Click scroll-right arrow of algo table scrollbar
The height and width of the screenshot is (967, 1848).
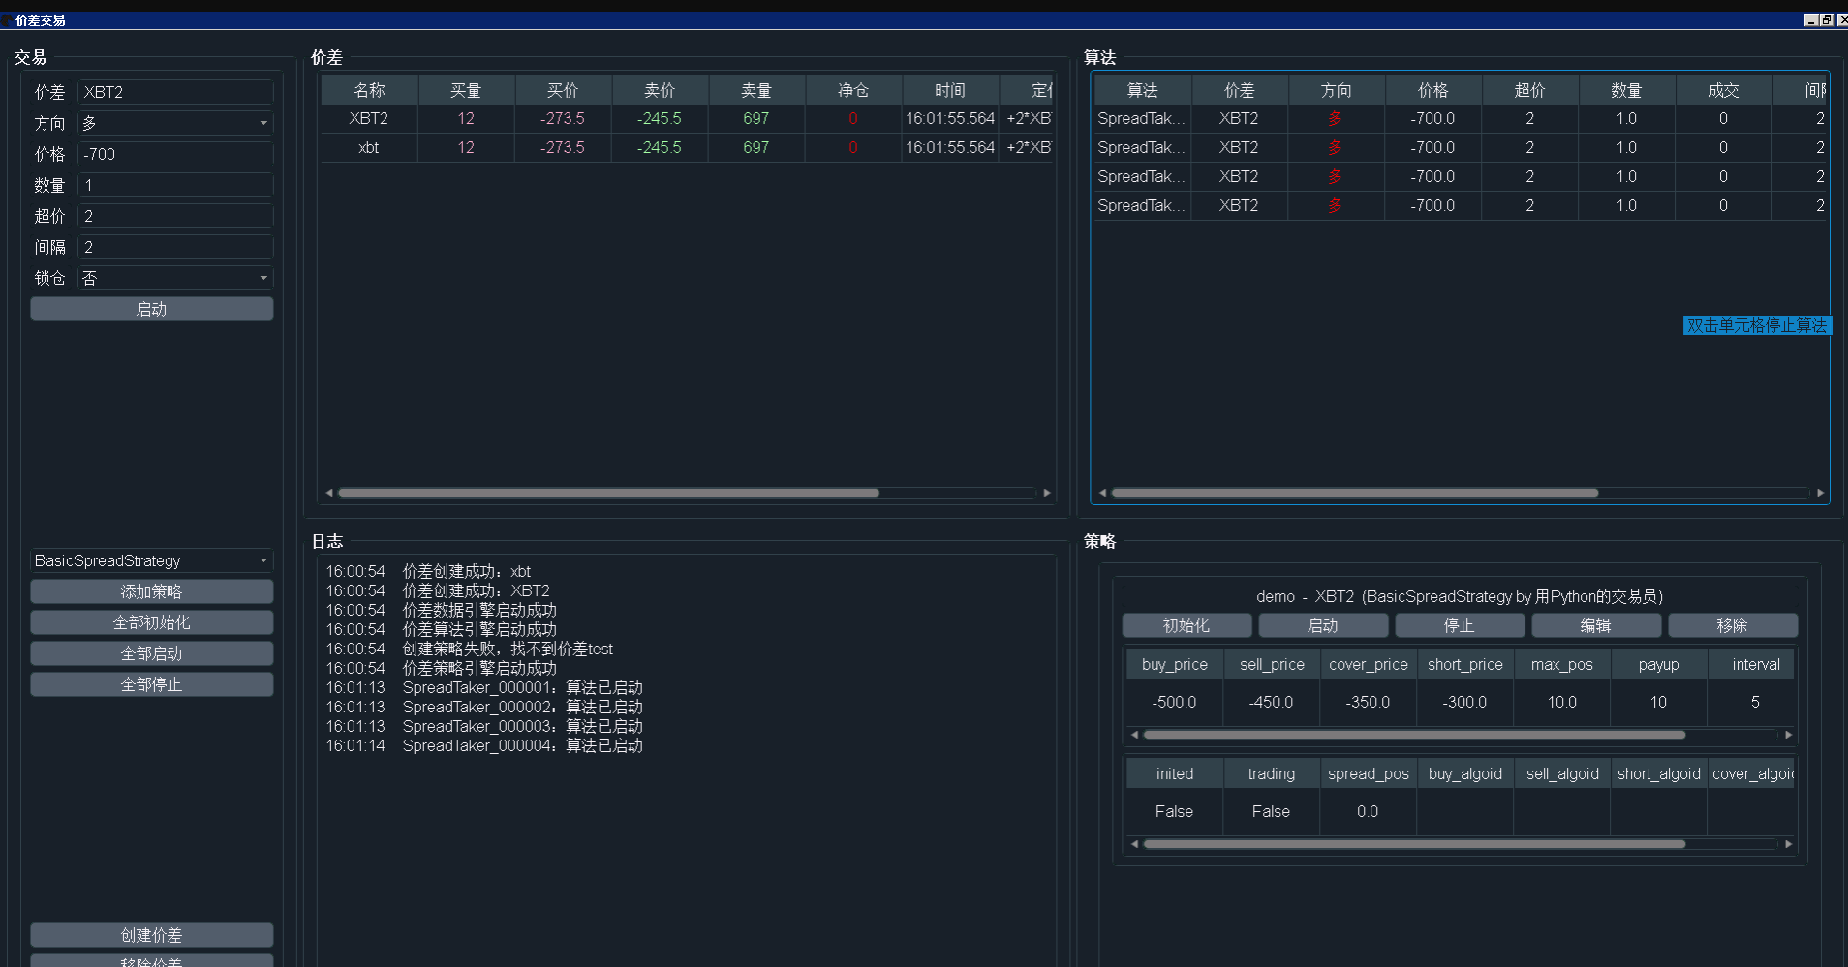point(1821,493)
